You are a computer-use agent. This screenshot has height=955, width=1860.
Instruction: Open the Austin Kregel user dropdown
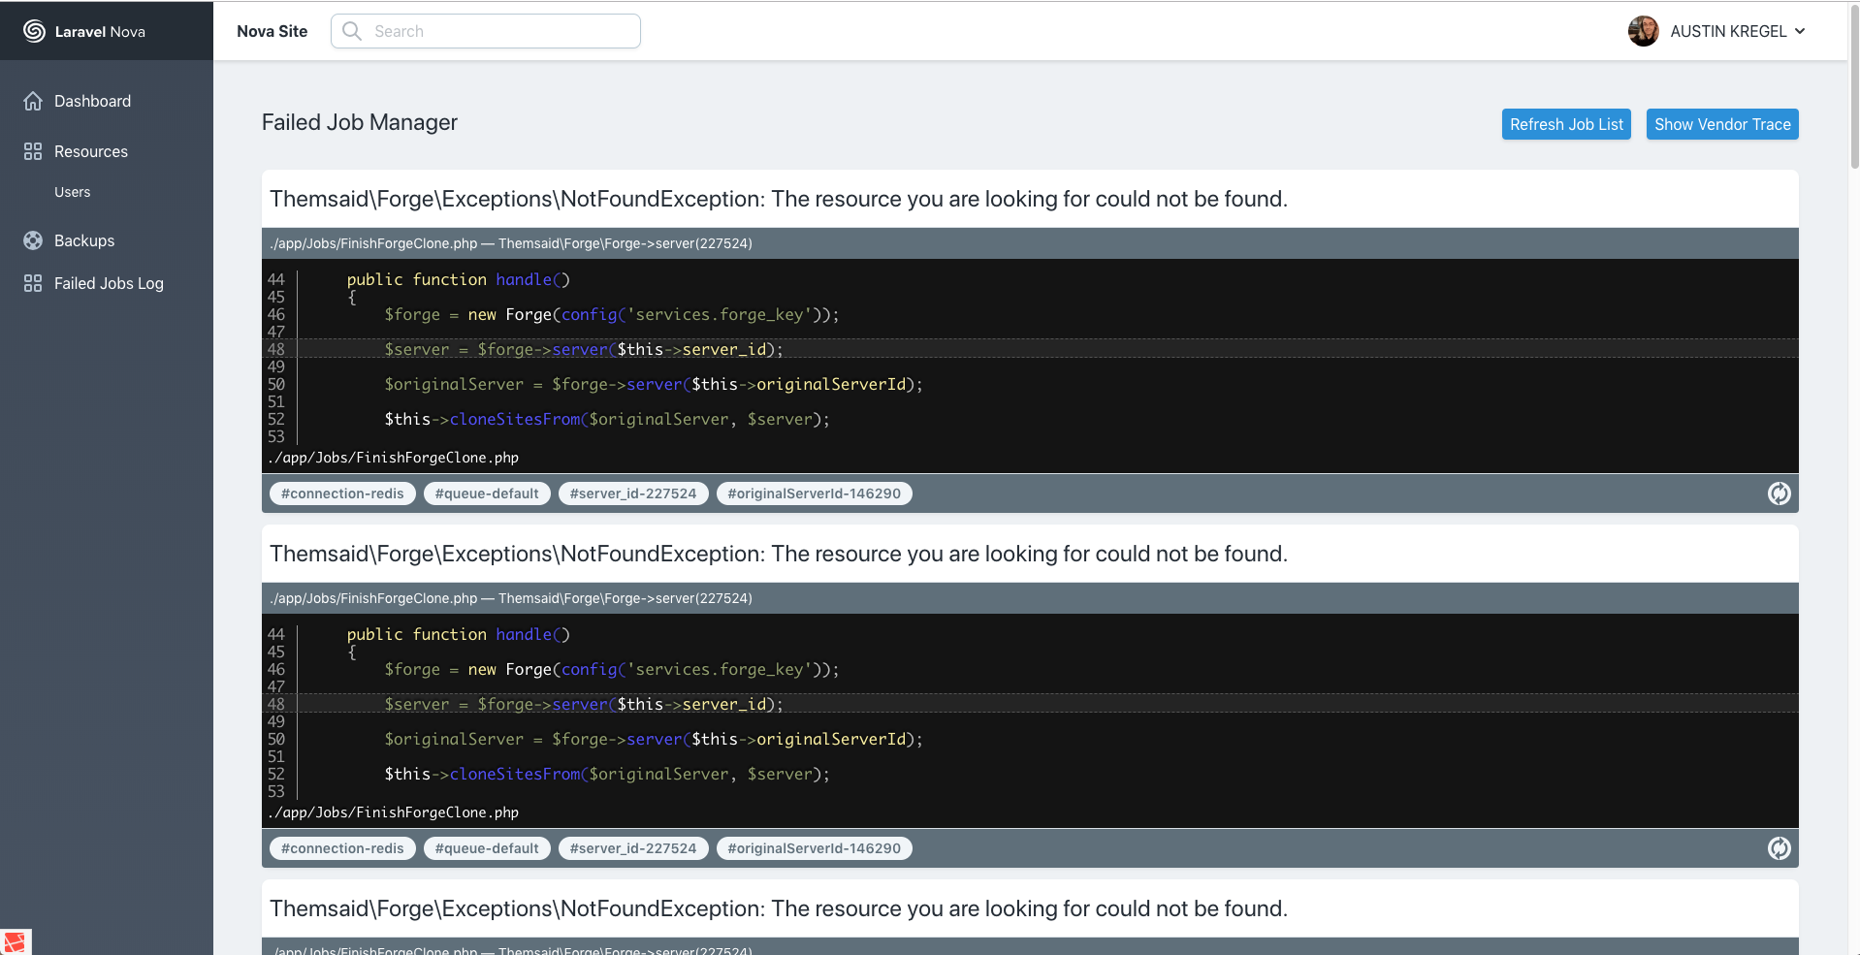(x=1716, y=31)
